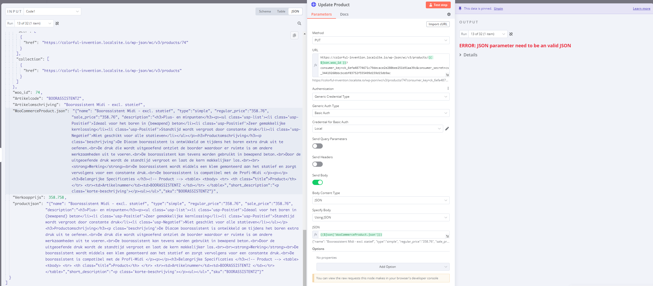Open node settings gear icon
Image resolution: width=653 pixels, height=286 pixels.
point(449,14)
